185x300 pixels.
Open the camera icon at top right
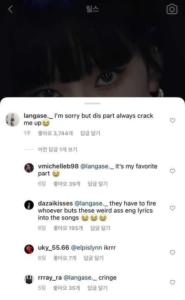tap(172, 9)
